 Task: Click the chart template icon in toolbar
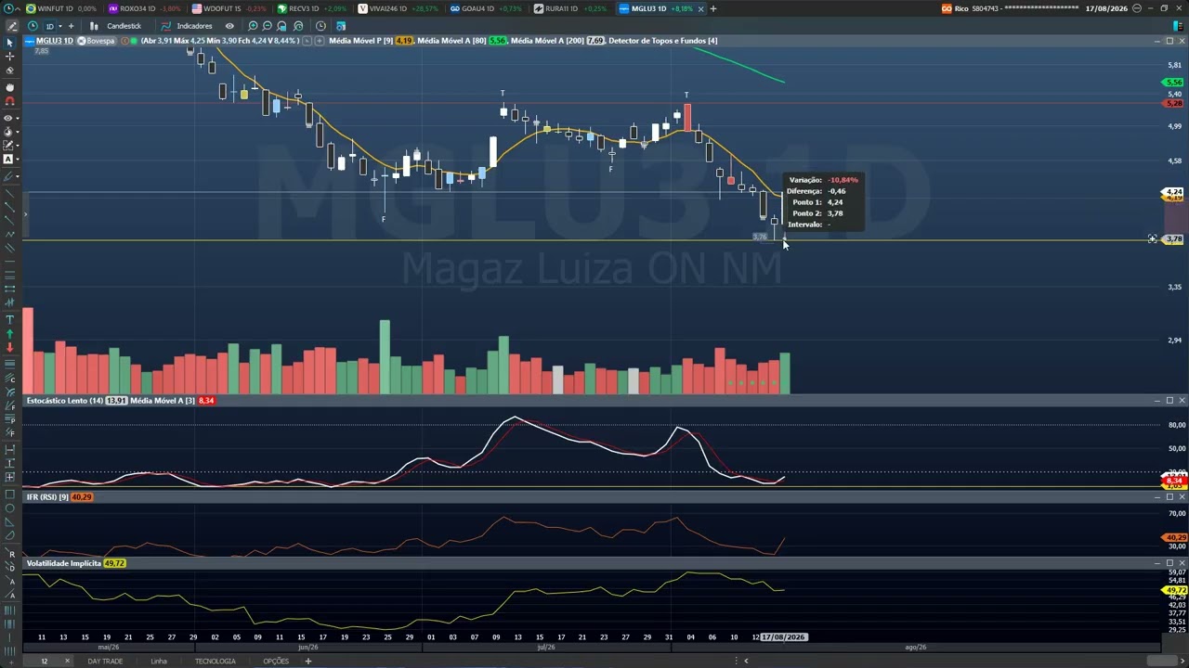[x=340, y=26]
